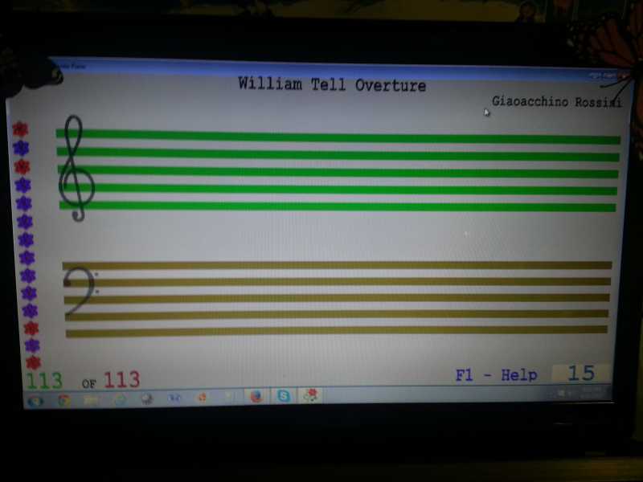Click the Gioacchino Rossini composer name
The image size is (643, 482).
(556, 102)
